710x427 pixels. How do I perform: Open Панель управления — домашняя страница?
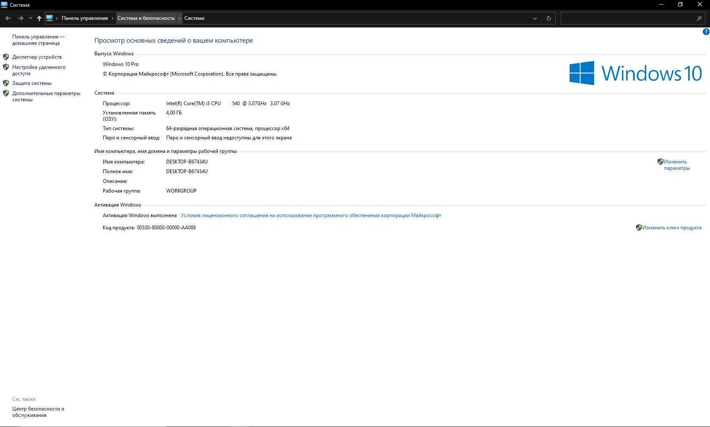pyautogui.click(x=38, y=40)
